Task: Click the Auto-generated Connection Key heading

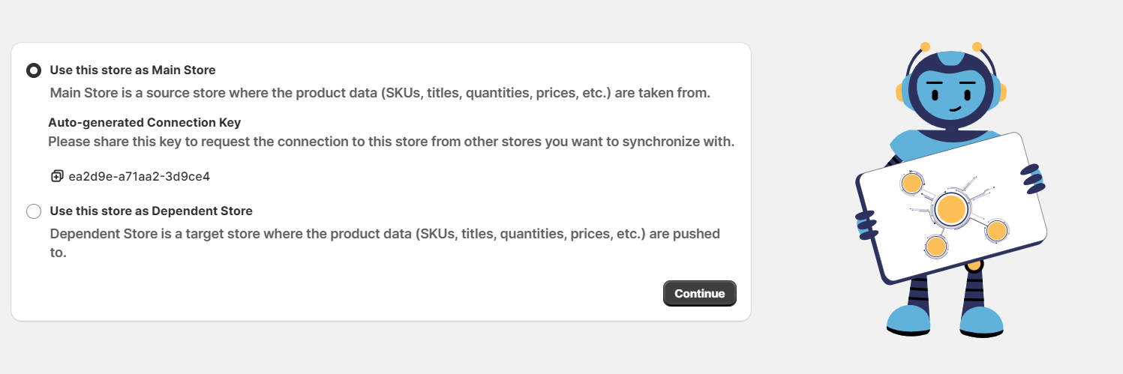Action: point(145,122)
